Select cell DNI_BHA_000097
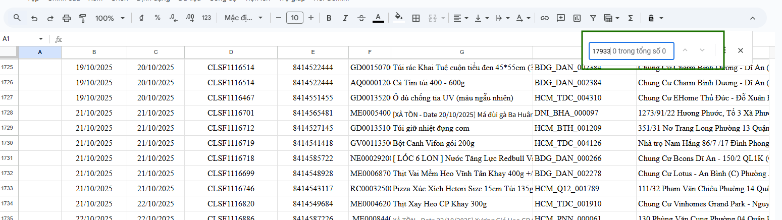The height and width of the screenshot is (220, 782). point(585,113)
